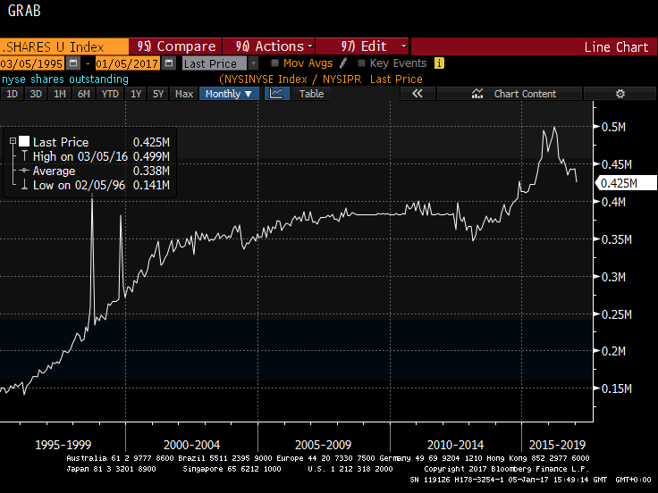Select the 3D range button
Viewport: 658px width, 493px height.
[x=36, y=94]
